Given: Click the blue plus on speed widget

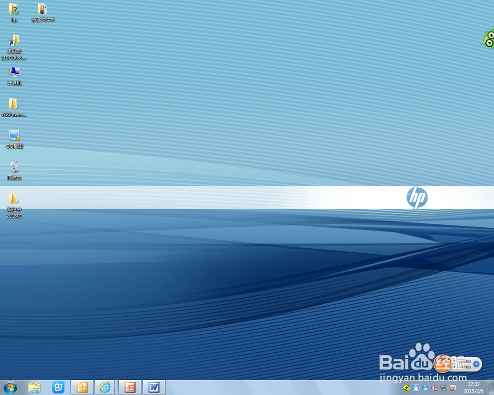Looking at the screenshot, I should pyautogui.click(x=476, y=364).
